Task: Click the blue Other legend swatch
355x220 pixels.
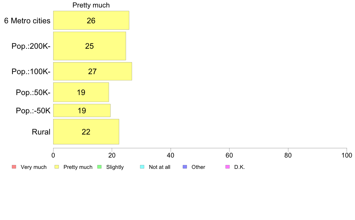Action: [185, 167]
